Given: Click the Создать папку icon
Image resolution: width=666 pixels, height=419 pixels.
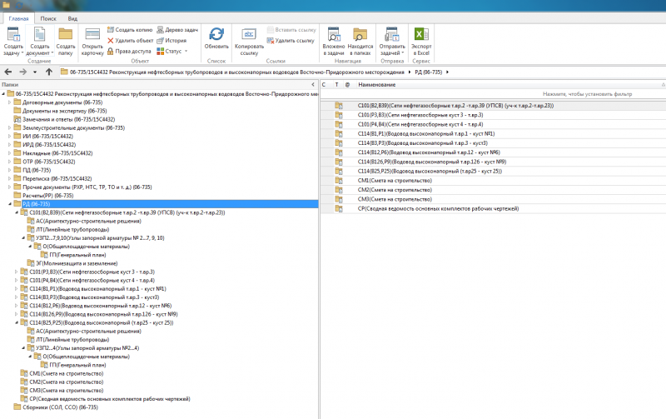Looking at the screenshot, I should pyautogui.click(x=66, y=40).
